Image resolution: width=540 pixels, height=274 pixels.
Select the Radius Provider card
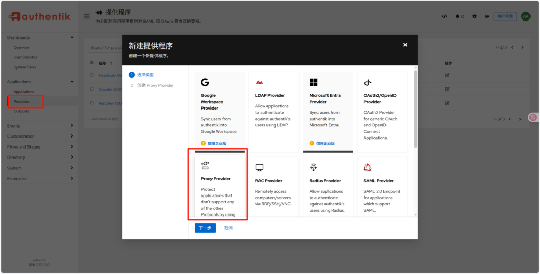[x=328, y=187]
